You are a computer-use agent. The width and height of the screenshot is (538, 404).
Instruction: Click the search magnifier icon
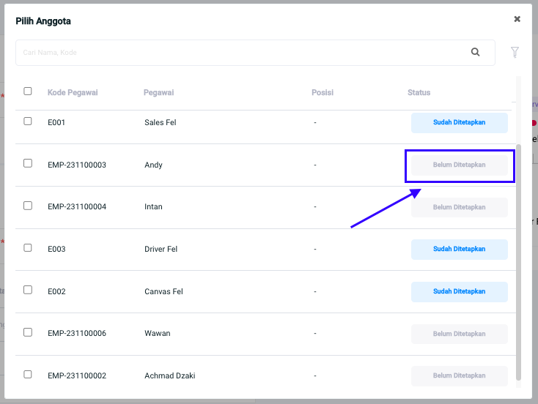[x=475, y=53]
